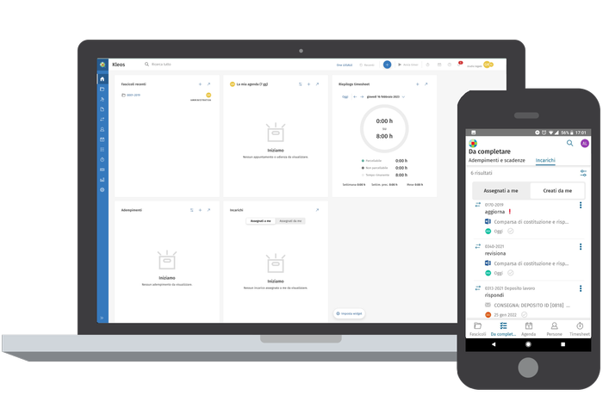Click the blue plus button in top bar
The width and height of the screenshot is (603, 402).
387,65
